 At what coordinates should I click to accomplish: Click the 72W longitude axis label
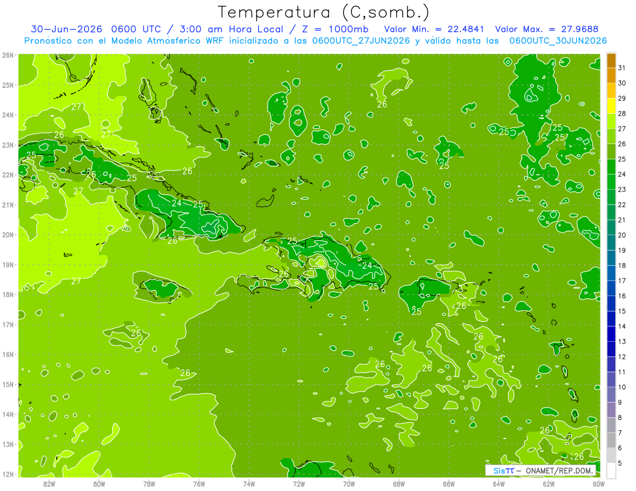299,484
